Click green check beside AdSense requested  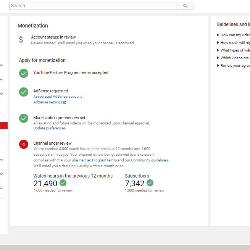point(24,92)
